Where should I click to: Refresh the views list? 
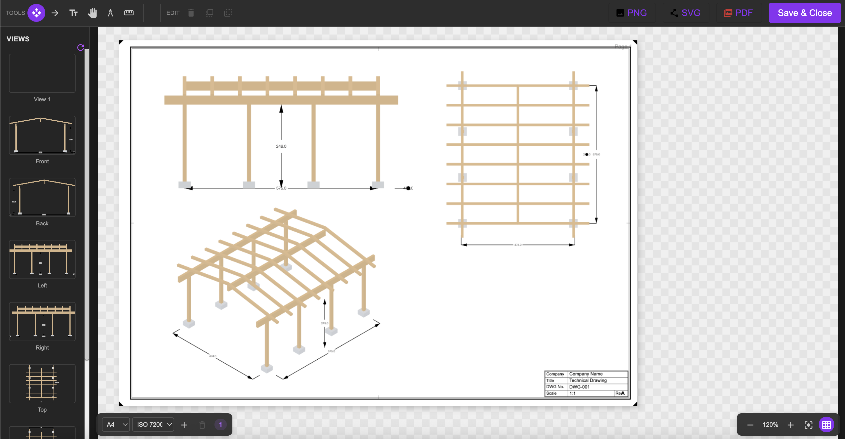[80, 48]
